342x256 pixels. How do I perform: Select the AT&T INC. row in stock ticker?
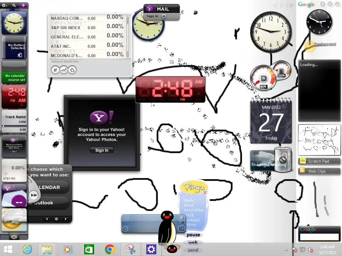[x=87, y=46]
